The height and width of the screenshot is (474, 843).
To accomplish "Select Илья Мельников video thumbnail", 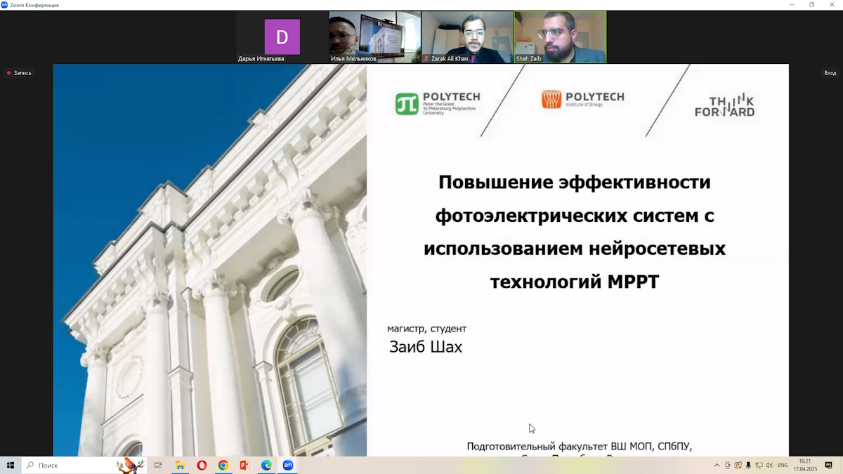I will 374,37.
